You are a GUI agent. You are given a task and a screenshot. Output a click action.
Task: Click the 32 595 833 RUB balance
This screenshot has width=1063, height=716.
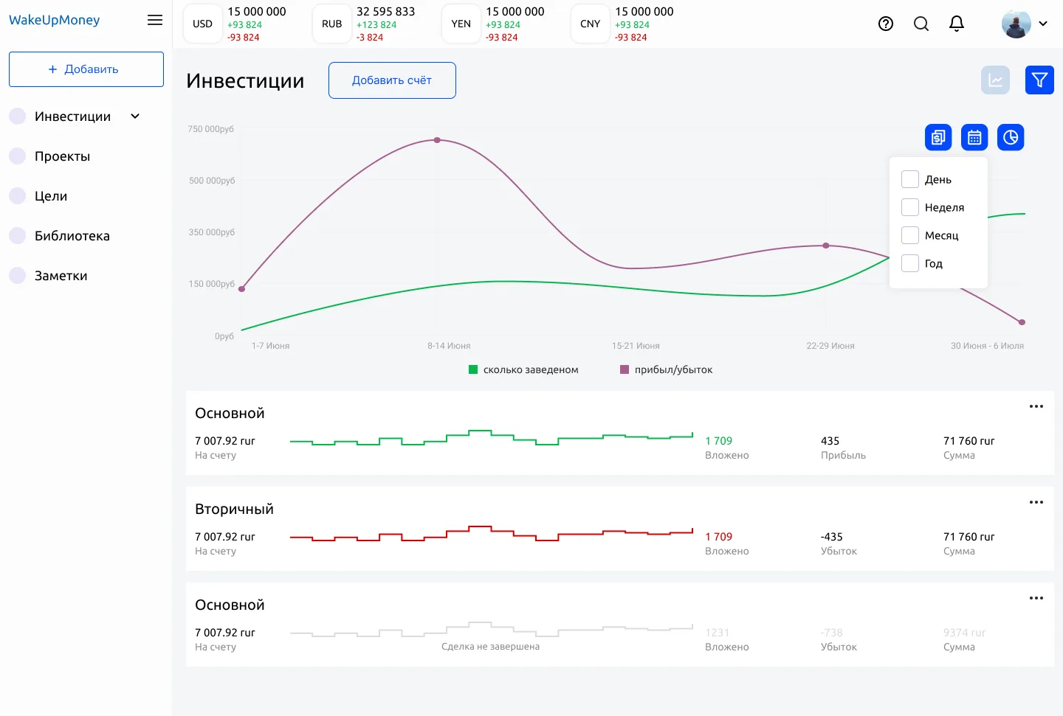386,12
